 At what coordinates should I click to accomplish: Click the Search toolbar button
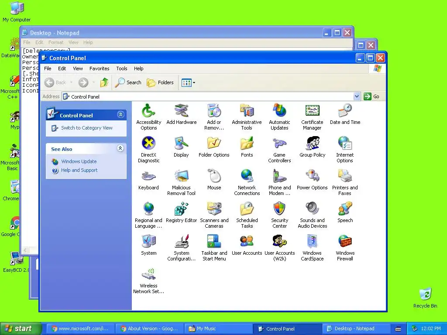pyautogui.click(x=128, y=82)
